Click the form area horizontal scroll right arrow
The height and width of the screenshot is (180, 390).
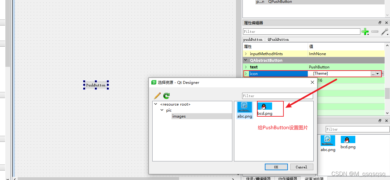[x=233, y=179]
